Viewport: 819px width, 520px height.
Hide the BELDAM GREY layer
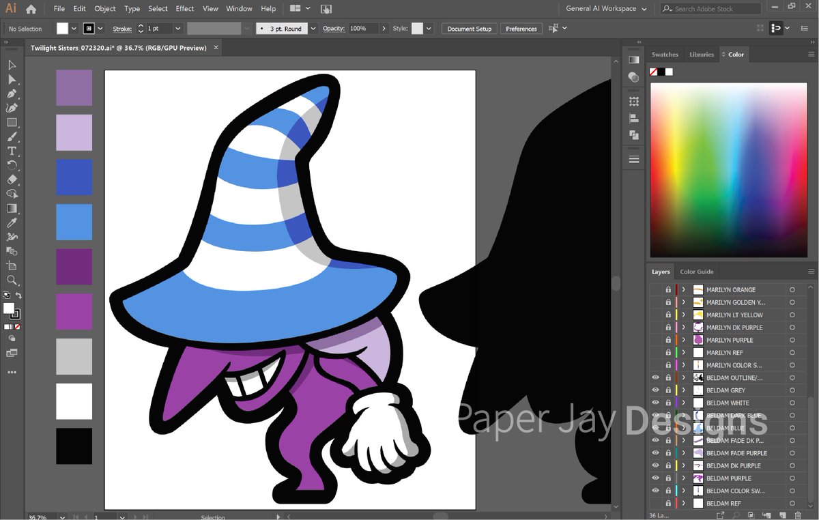(x=655, y=390)
